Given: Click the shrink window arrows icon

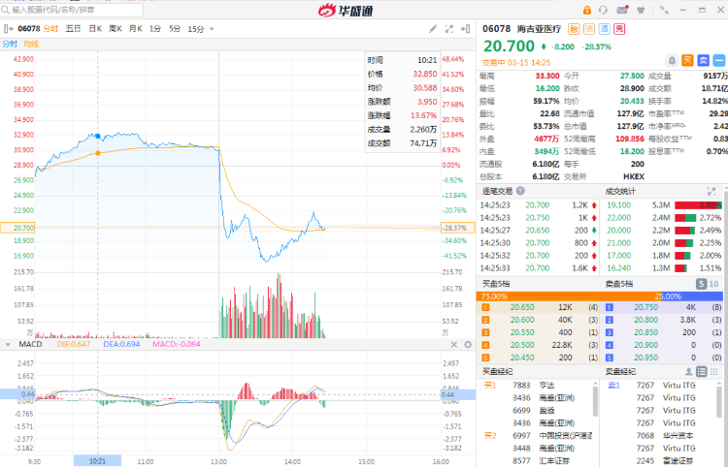Looking at the screenshot, I should tap(664, 10).
